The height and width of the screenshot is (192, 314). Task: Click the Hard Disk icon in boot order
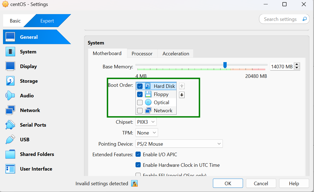click(x=148, y=86)
